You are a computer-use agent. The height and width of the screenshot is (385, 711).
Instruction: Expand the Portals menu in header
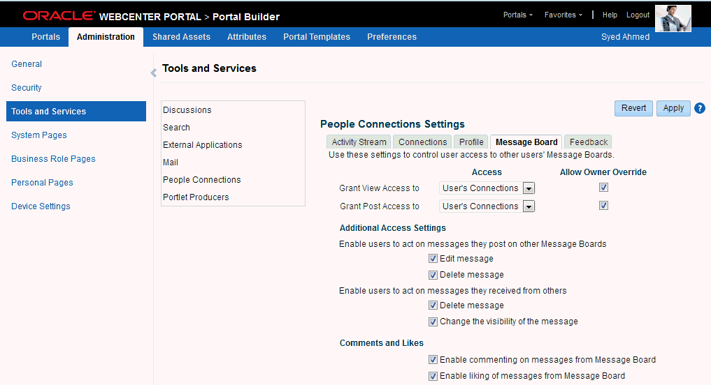pos(518,15)
